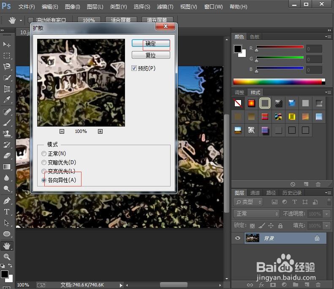Select the Crop tool
Viewport: 334px width, 289px height.
7,89
